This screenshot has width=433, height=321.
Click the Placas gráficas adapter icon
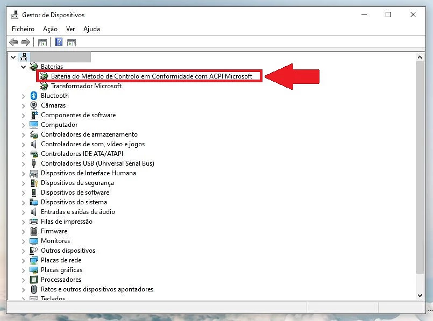[34, 270]
